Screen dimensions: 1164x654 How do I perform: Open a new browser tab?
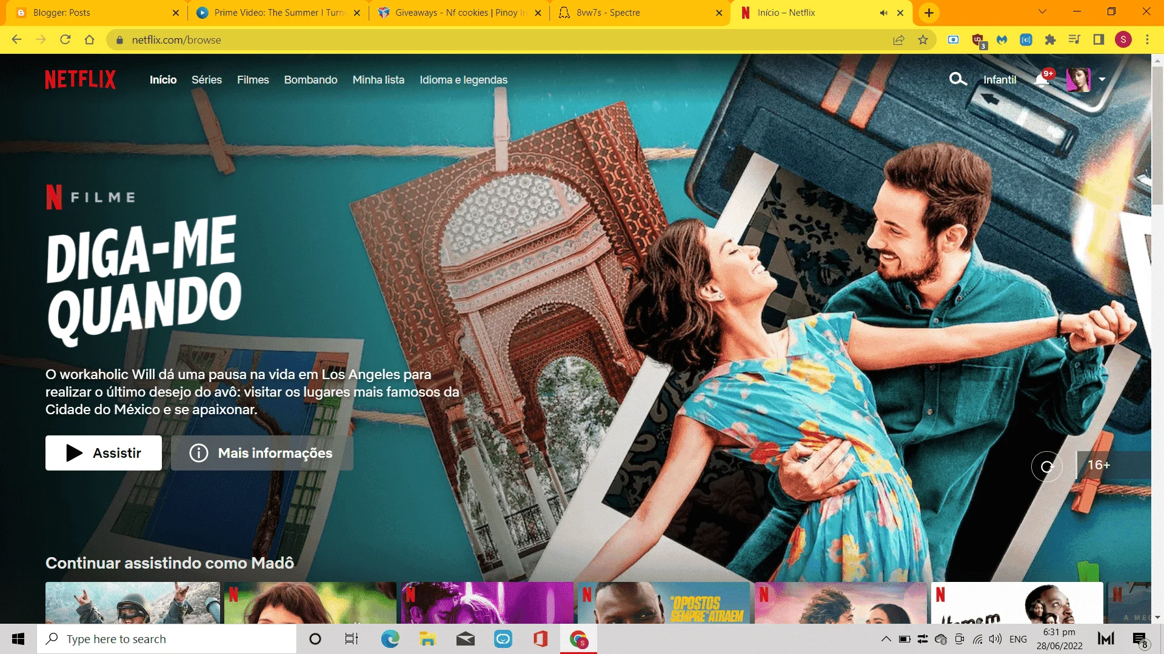tap(929, 13)
